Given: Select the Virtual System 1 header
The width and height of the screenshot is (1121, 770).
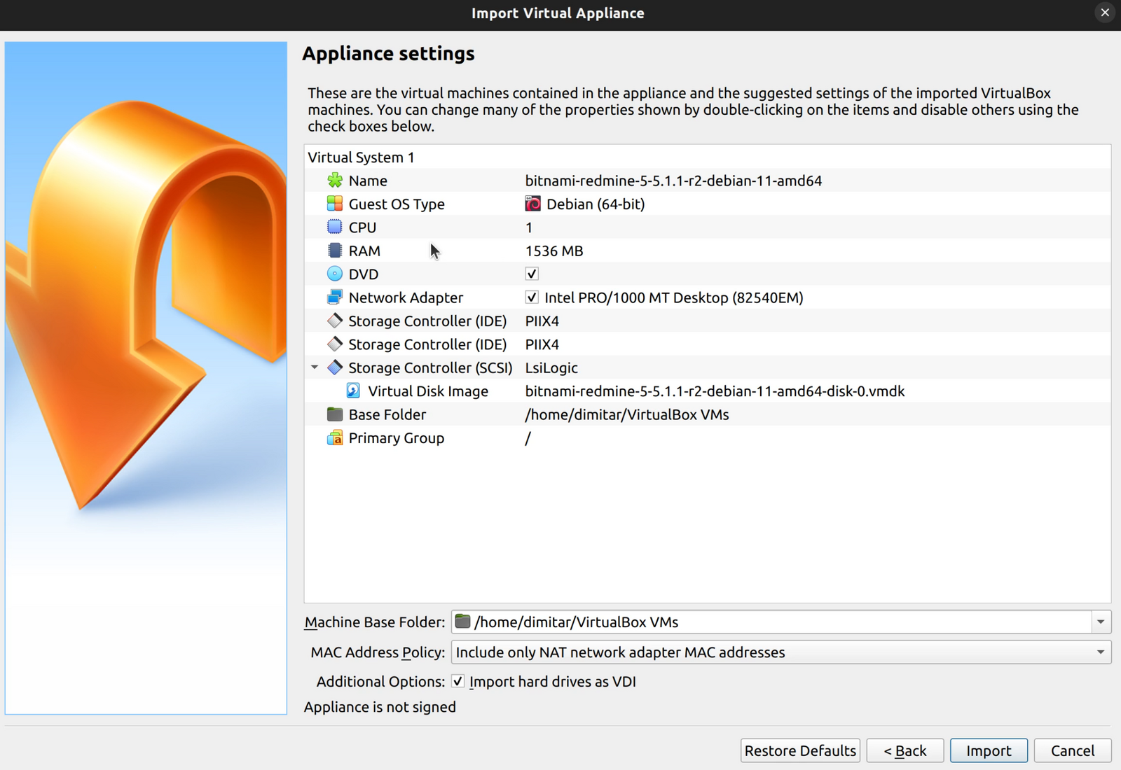Looking at the screenshot, I should coord(362,157).
